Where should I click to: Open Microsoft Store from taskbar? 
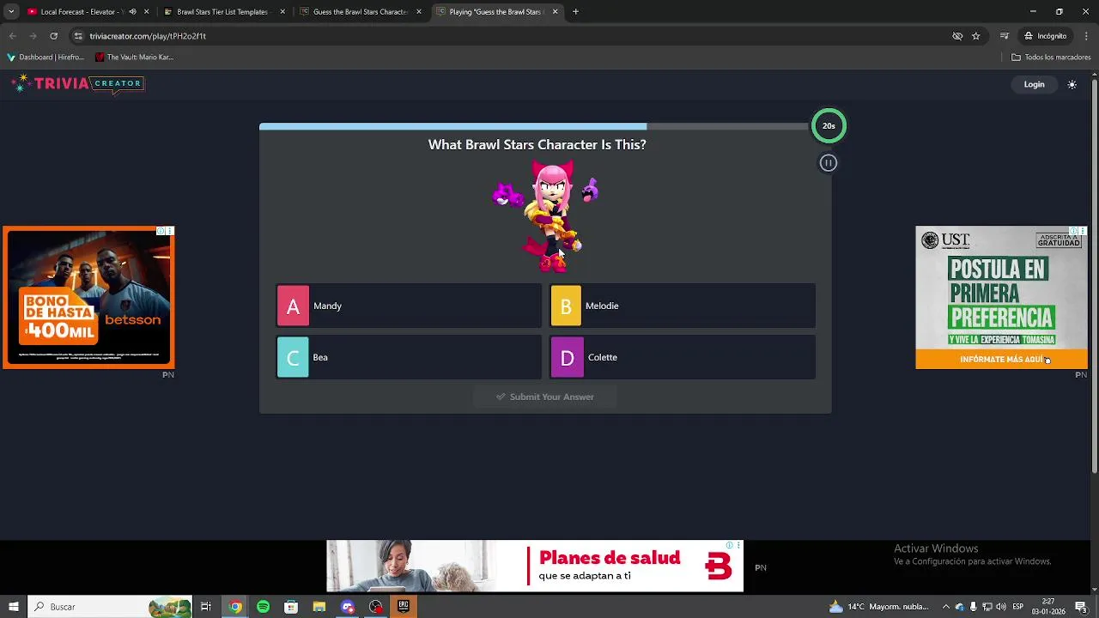[291, 607]
